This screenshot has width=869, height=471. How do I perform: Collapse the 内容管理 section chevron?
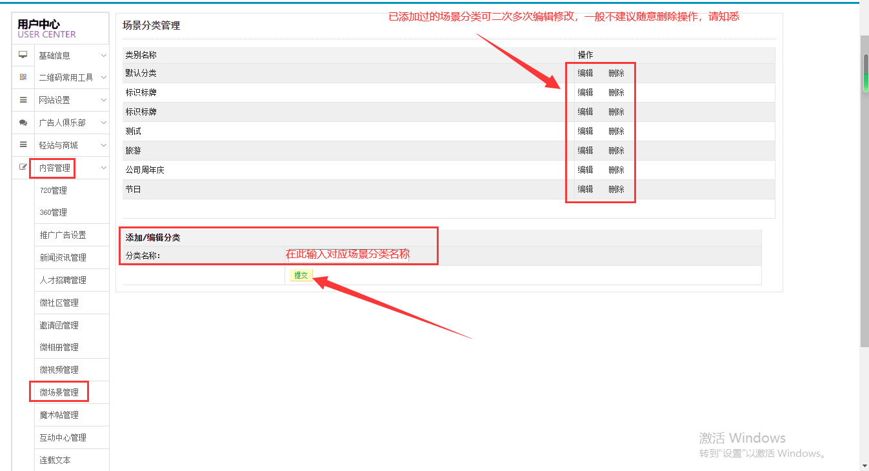103,168
